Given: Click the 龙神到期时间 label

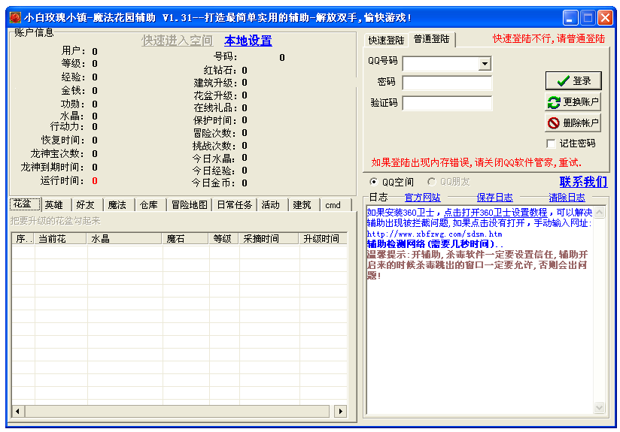Looking at the screenshot, I should tap(52, 168).
